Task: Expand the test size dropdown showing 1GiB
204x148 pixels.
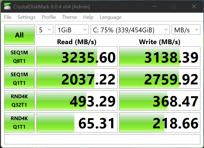Action: click(72, 30)
